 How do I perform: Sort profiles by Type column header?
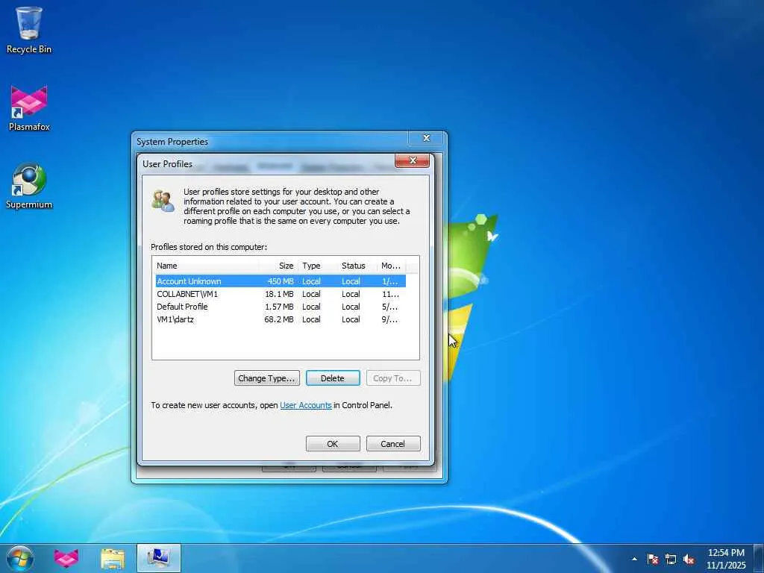(x=317, y=266)
